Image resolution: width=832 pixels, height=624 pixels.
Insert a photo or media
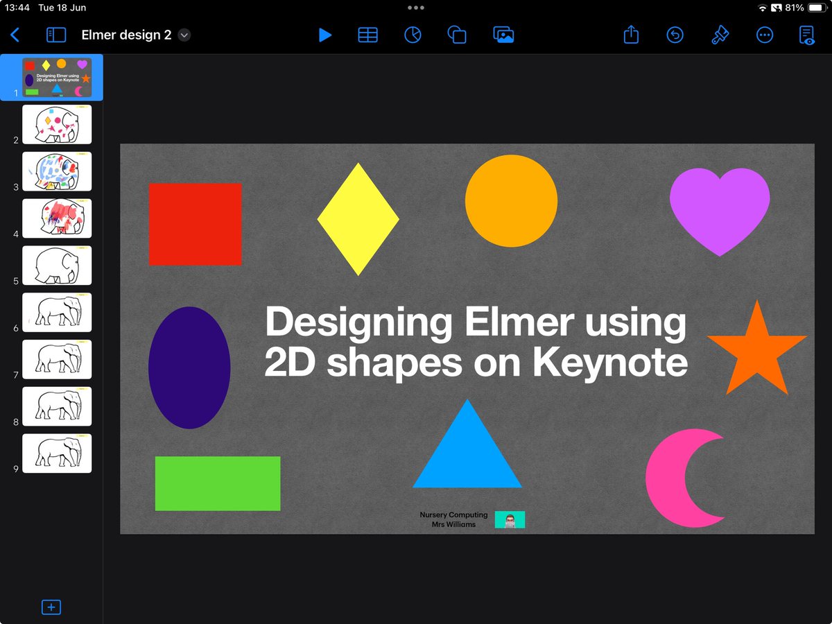click(503, 35)
